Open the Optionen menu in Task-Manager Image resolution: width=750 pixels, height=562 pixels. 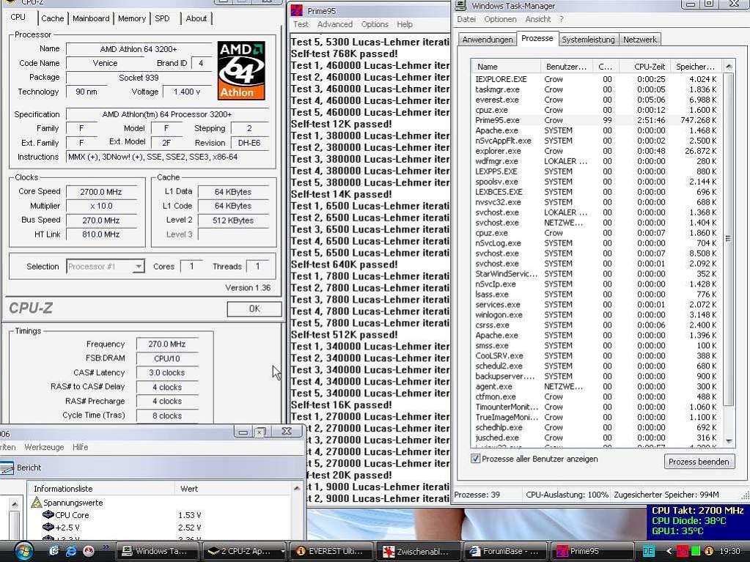click(x=500, y=19)
